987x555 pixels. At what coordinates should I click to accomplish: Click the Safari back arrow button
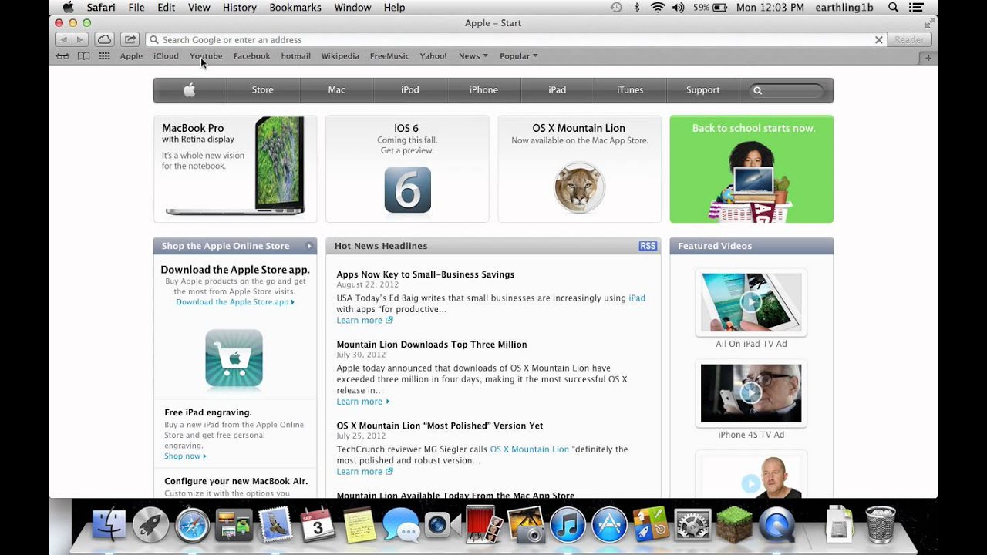[x=63, y=39]
